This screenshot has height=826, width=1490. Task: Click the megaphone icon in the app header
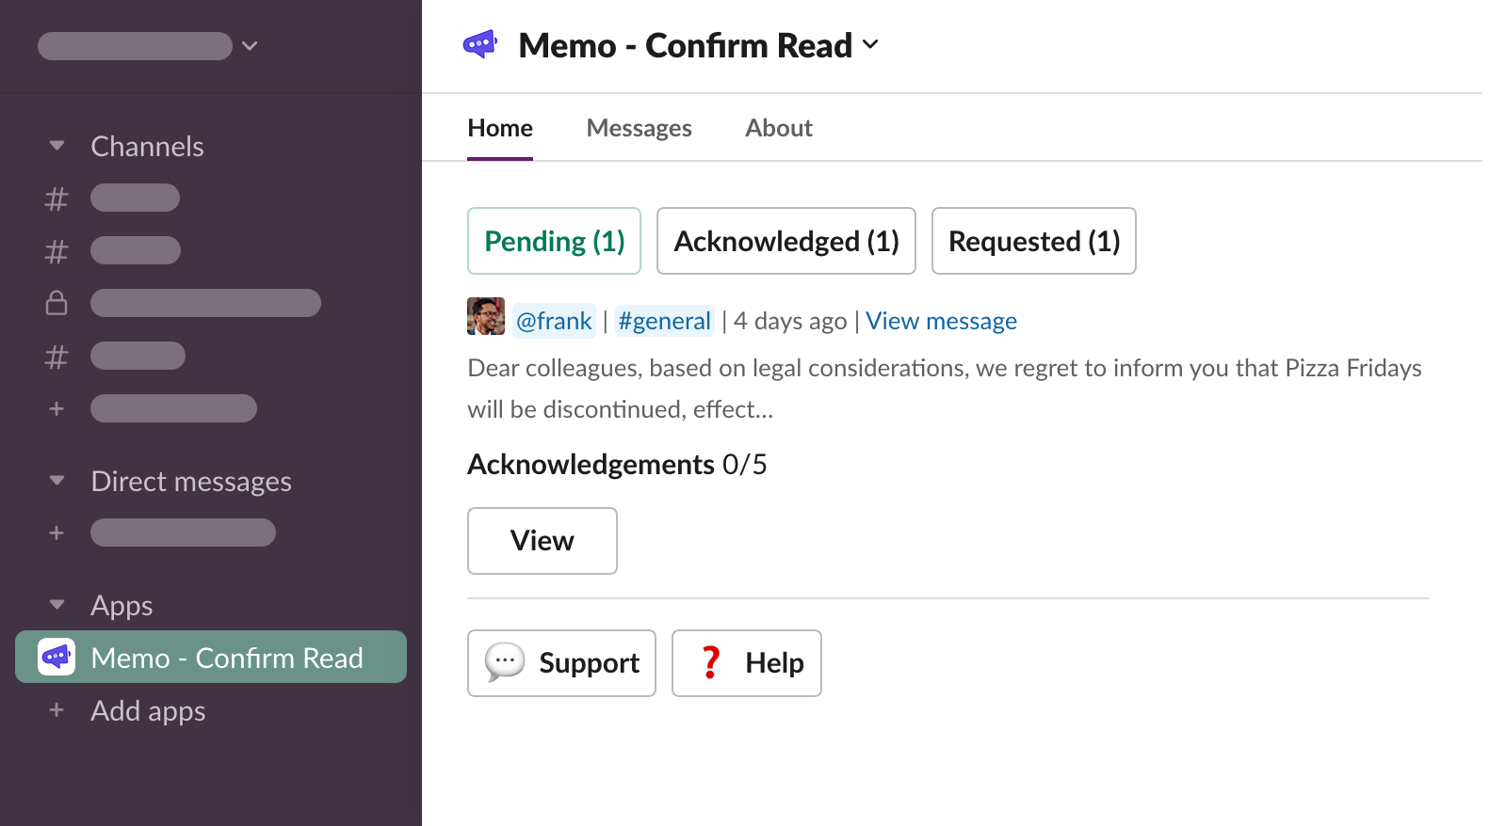480,44
